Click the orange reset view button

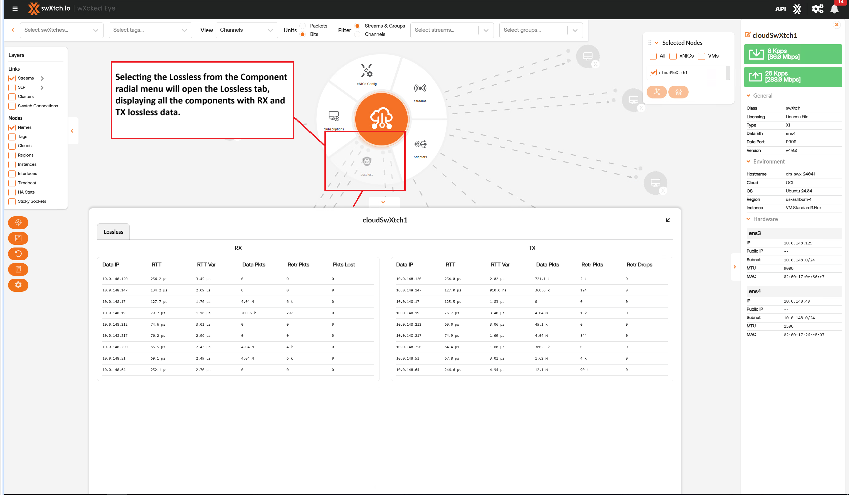(18, 254)
